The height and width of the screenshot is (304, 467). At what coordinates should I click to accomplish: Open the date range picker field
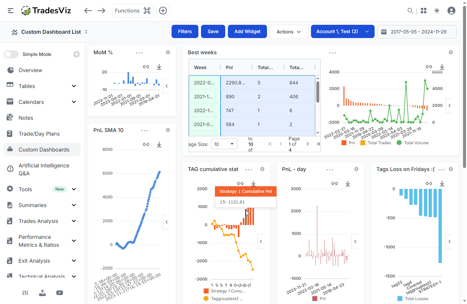pyautogui.click(x=417, y=31)
